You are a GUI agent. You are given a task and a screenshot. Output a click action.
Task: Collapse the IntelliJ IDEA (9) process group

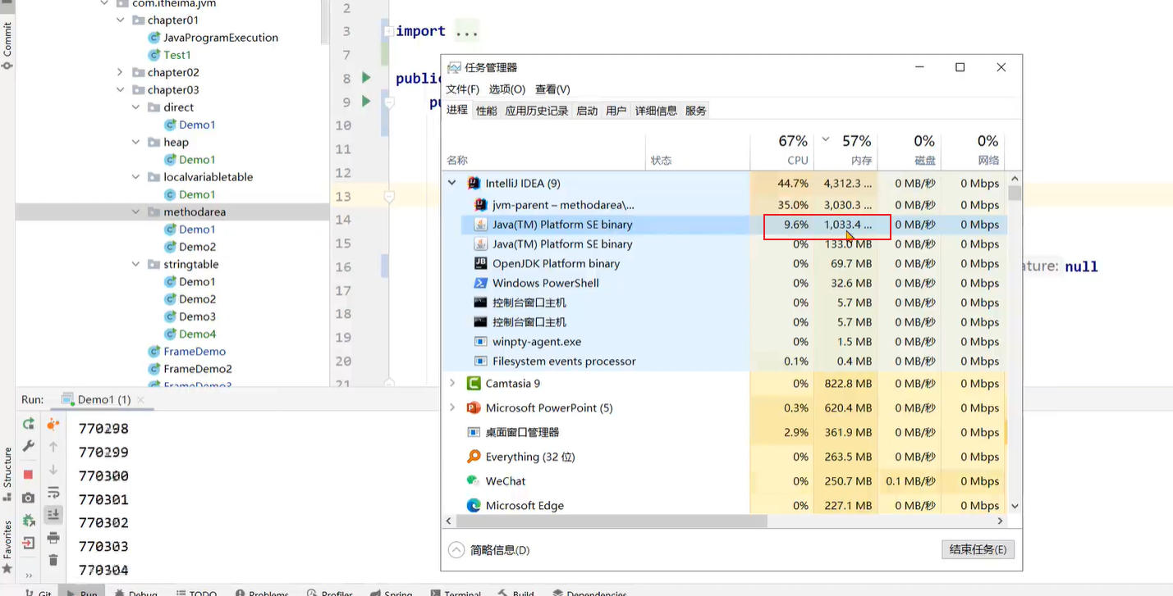[452, 183]
